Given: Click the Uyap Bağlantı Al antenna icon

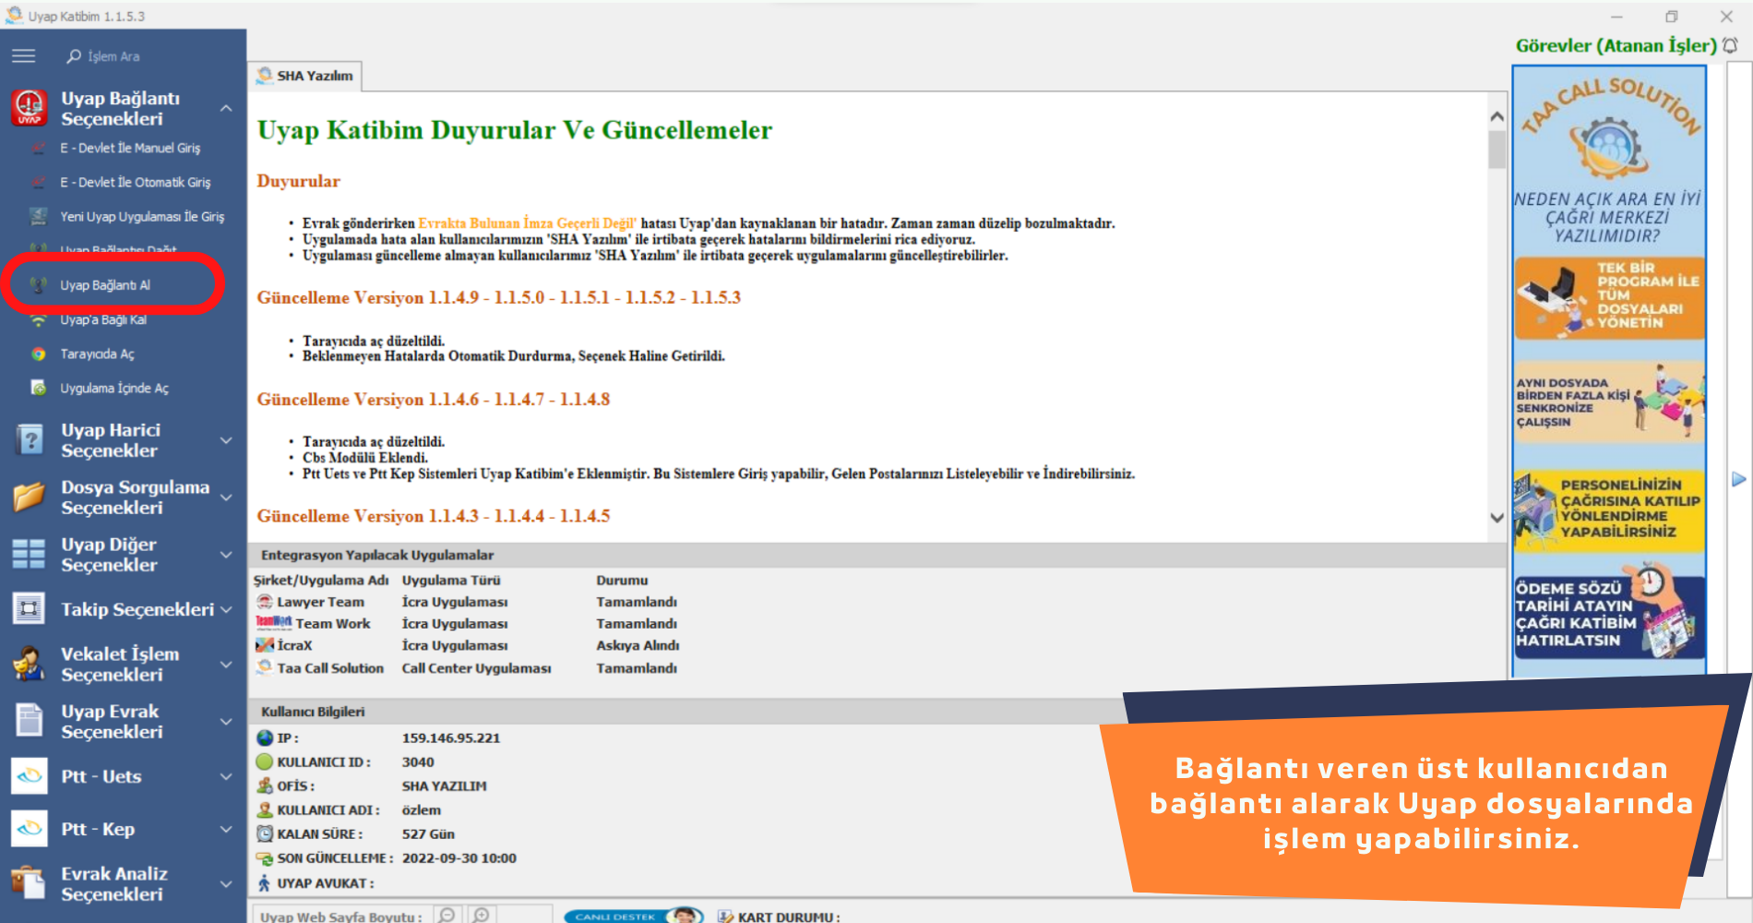Looking at the screenshot, I should pos(39,285).
